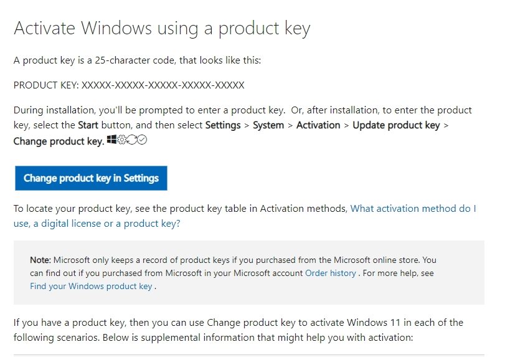Click the bold Note label in gray box
This screenshot has height=357, width=505.
(x=40, y=260)
